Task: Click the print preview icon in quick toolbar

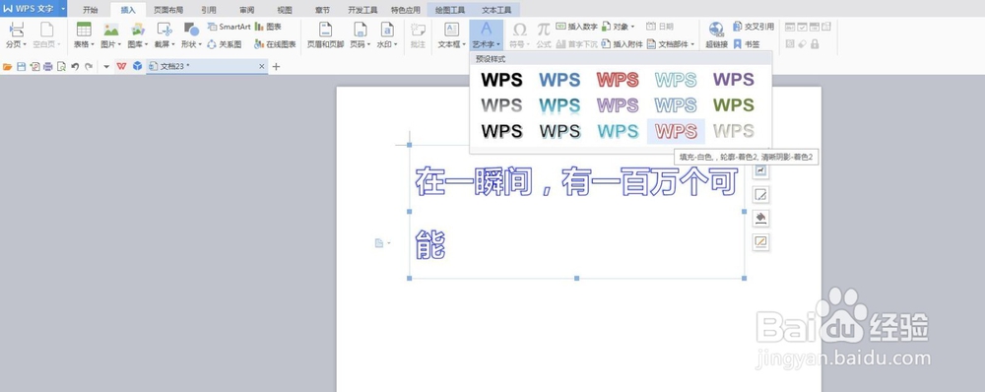Action: click(61, 66)
